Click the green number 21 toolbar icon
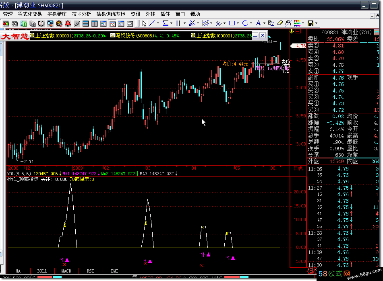 24,24
